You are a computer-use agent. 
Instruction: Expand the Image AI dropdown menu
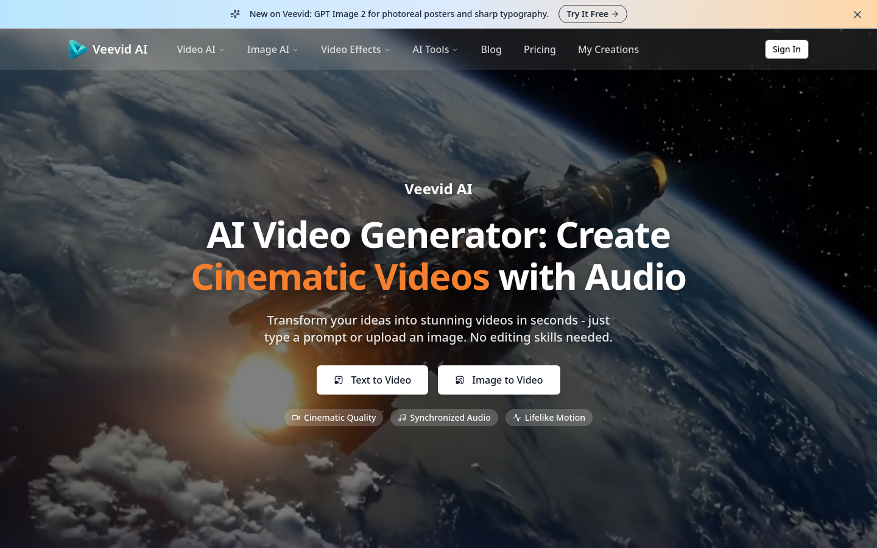(x=272, y=49)
